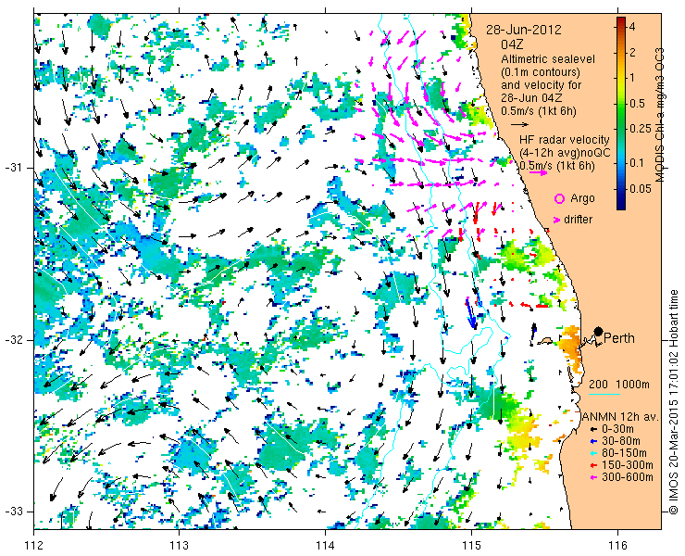Click the 300-600m depth range label
The width and height of the screenshot is (685, 556).
coord(628,477)
